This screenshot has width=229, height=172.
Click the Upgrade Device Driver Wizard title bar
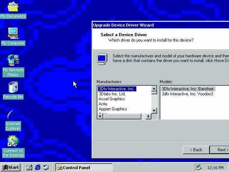click(x=161, y=25)
